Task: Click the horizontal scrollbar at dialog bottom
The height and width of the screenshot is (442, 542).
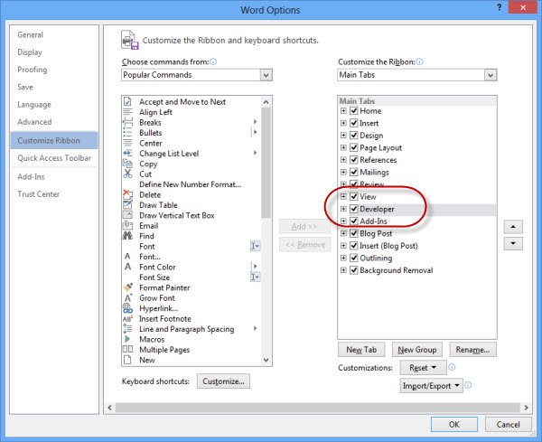Action: (x=318, y=408)
